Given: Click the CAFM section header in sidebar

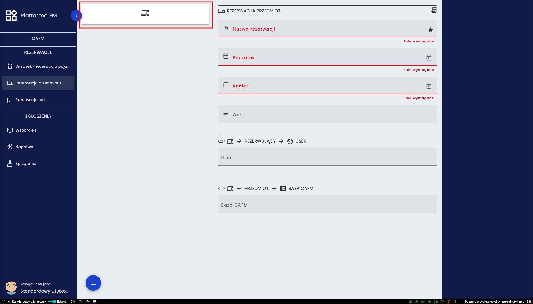Looking at the screenshot, I should (38, 39).
